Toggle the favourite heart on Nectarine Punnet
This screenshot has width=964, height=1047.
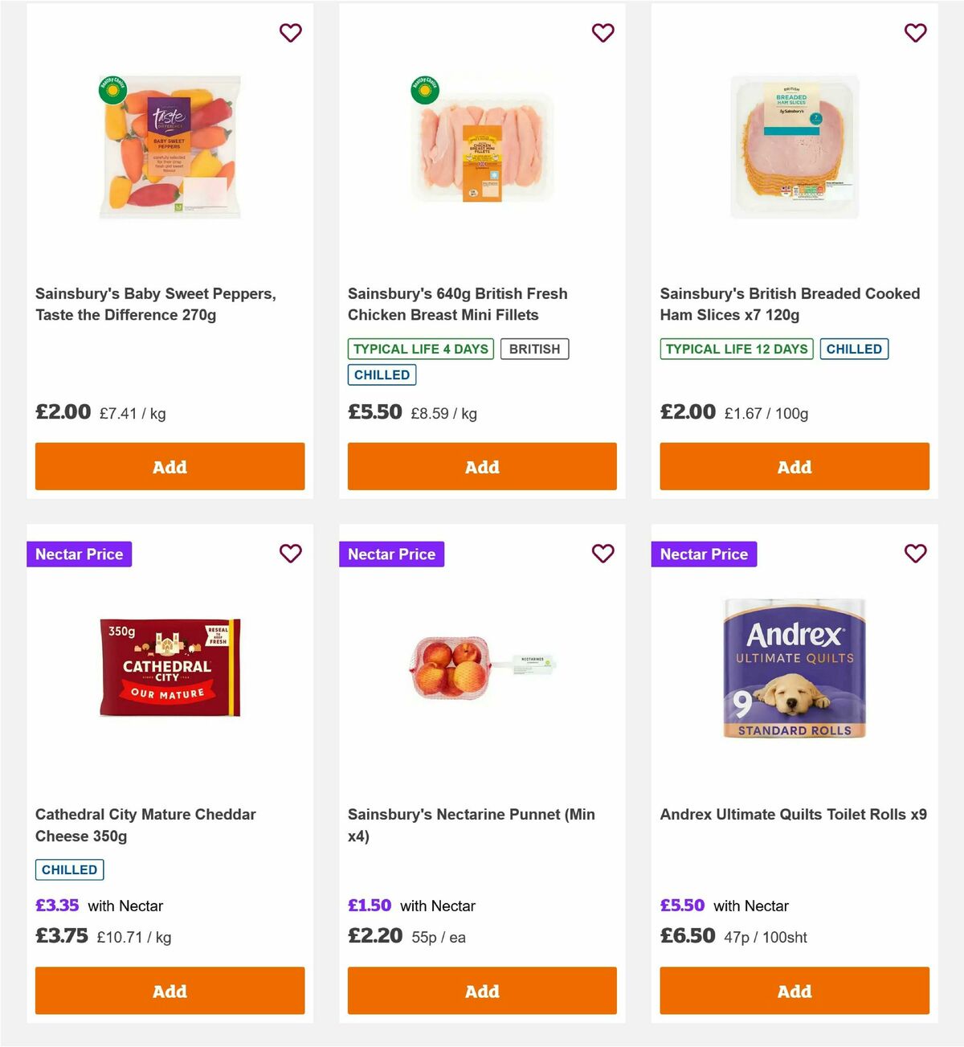pyautogui.click(x=602, y=554)
